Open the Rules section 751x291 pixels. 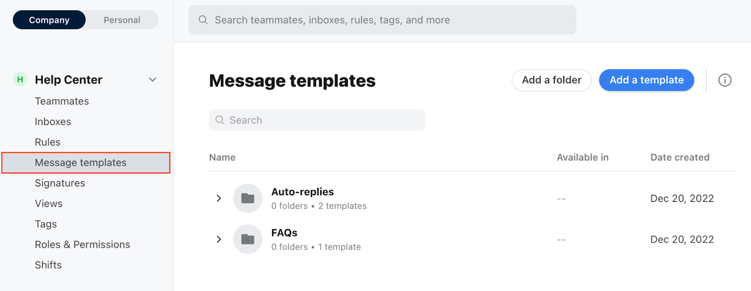[x=48, y=142]
